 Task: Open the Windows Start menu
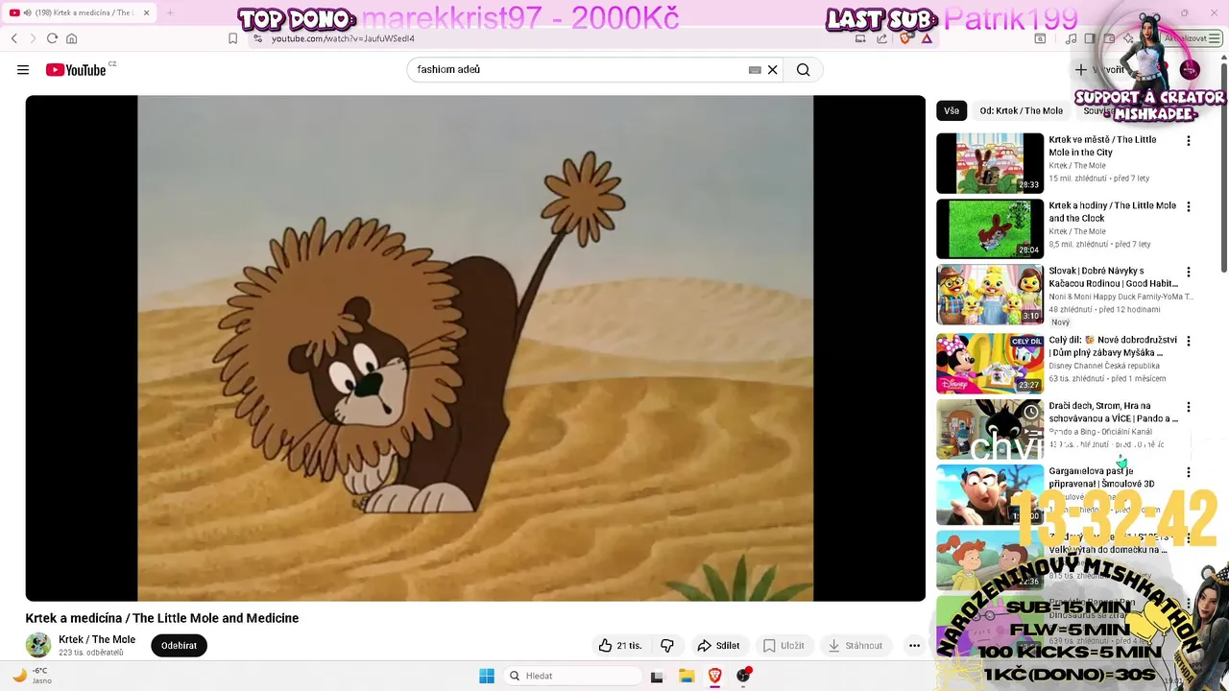pyautogui.click(x=487, y=676)
